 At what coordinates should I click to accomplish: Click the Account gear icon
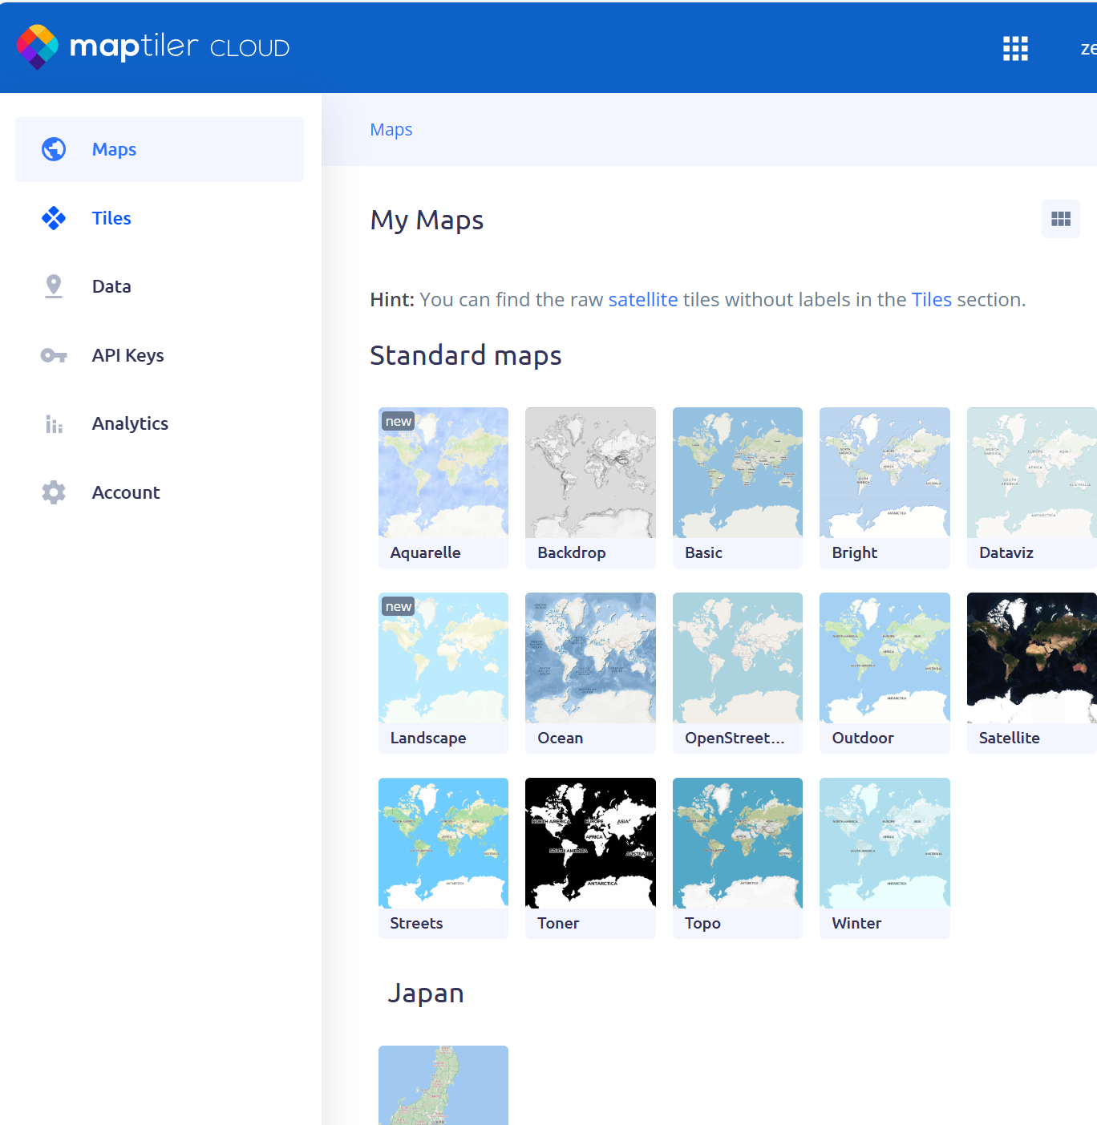point(54,492)
